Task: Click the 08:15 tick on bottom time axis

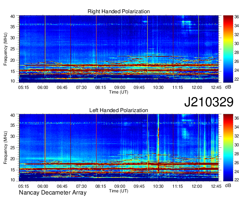Action: (100, 186)
